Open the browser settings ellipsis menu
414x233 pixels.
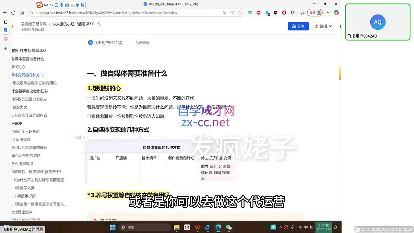tap(327, 13)
